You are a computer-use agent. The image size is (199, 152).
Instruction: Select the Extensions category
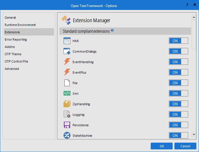pyautogui.click(x=29, y=32)
